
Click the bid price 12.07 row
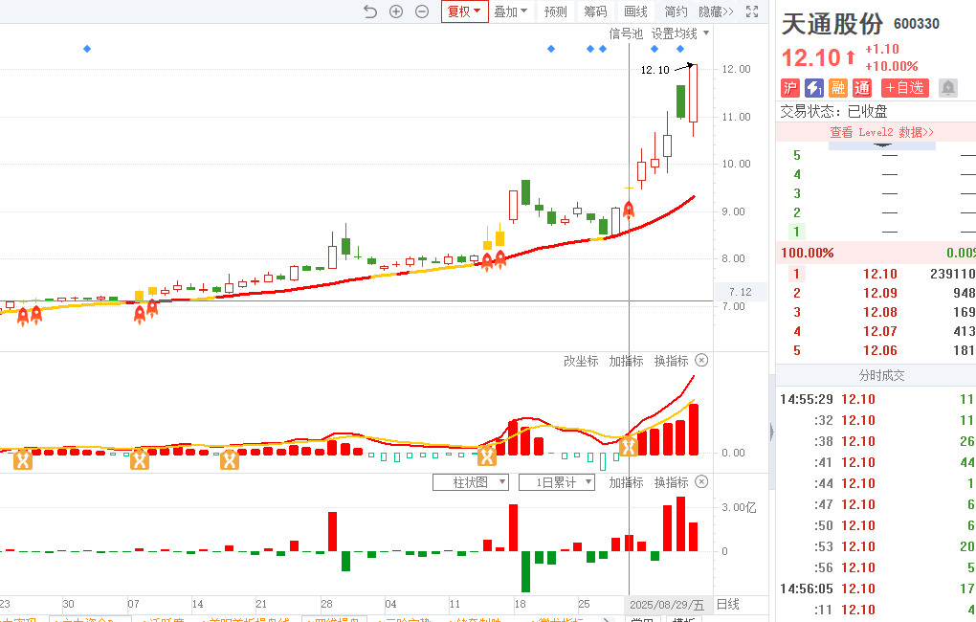876,331
